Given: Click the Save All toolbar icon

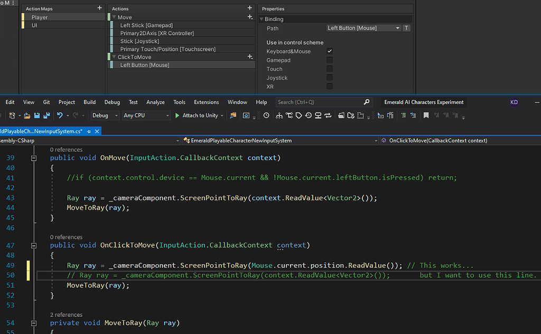Looking at the screenshot, I should [48, 115].
